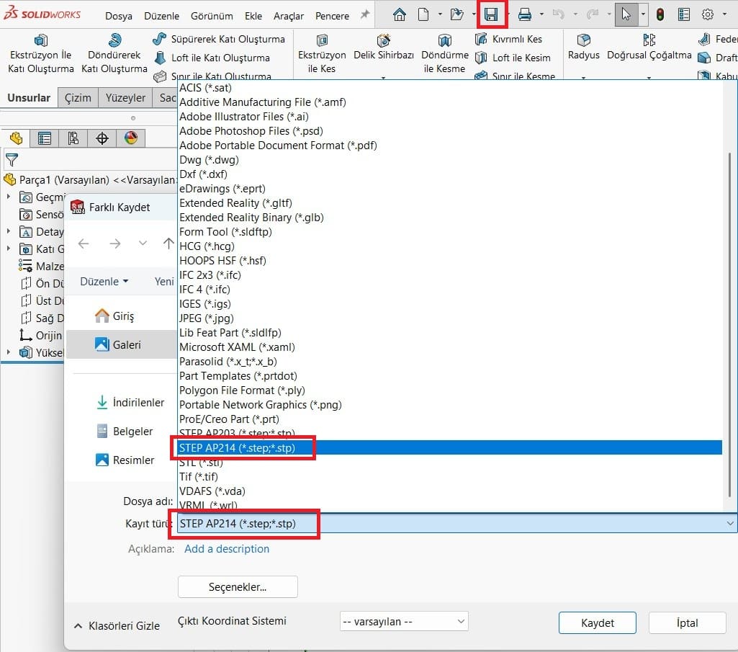Open the FeatureManager design tree tab icon

tap(16, 138)
